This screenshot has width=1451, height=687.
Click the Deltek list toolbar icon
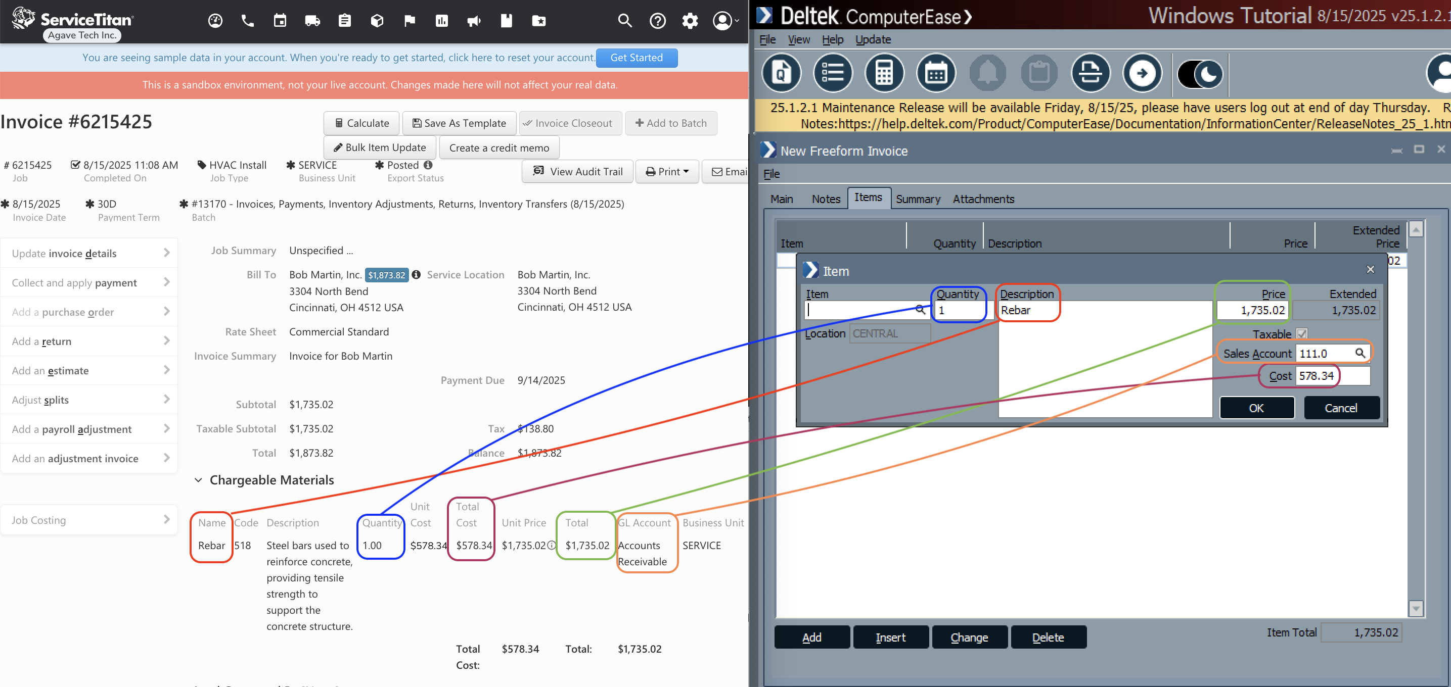tap(833, 73)
